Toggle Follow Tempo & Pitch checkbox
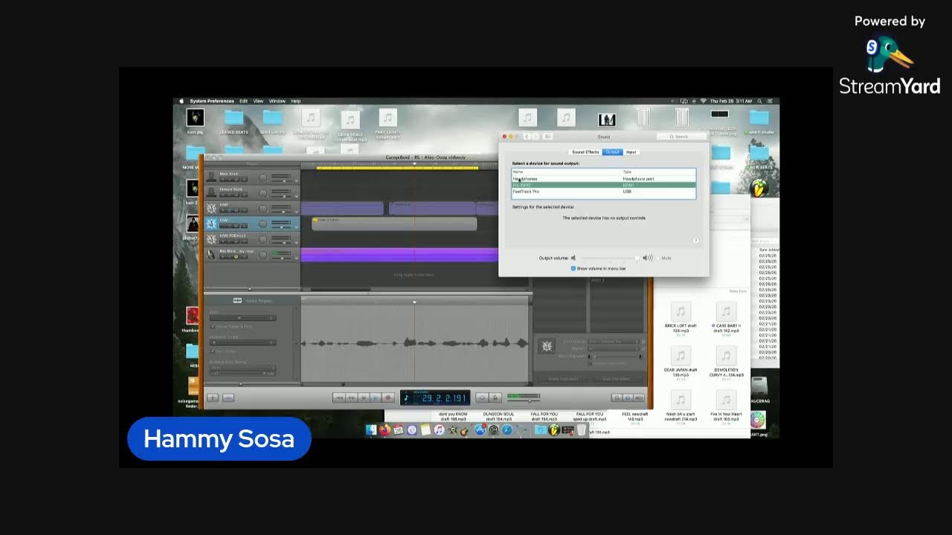 (x=212, y=326)
